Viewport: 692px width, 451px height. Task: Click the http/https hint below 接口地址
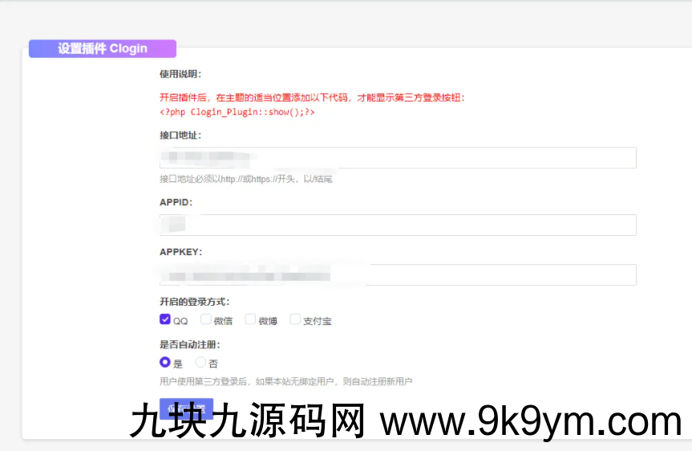tap(245, 179)
